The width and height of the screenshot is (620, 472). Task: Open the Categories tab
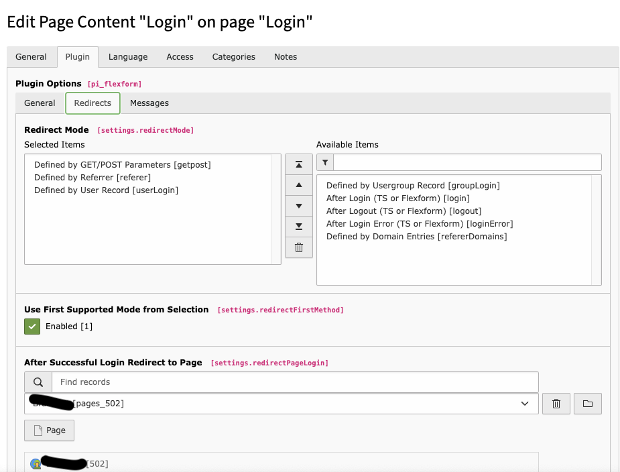(233, 57)
